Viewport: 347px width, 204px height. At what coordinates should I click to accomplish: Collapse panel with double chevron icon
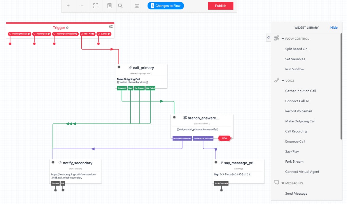coord(269,37)
